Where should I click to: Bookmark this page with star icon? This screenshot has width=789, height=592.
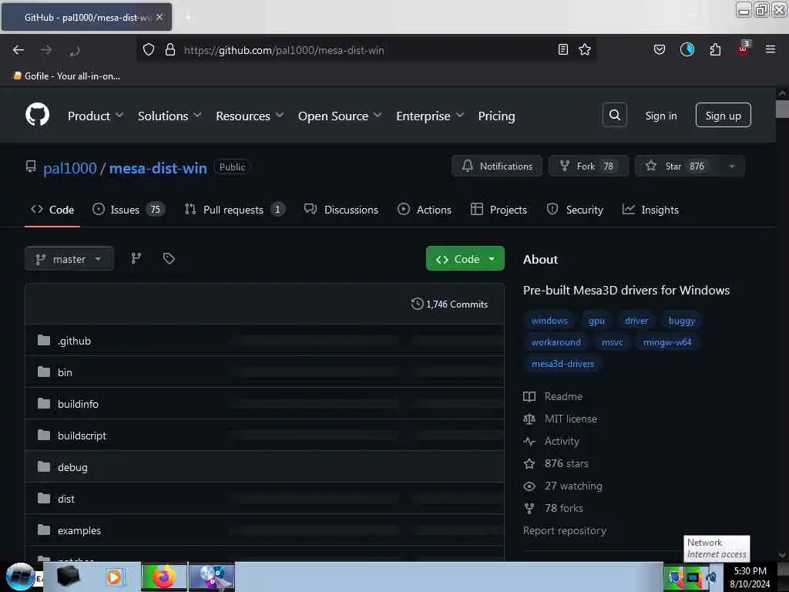click(x=585, y=49)
